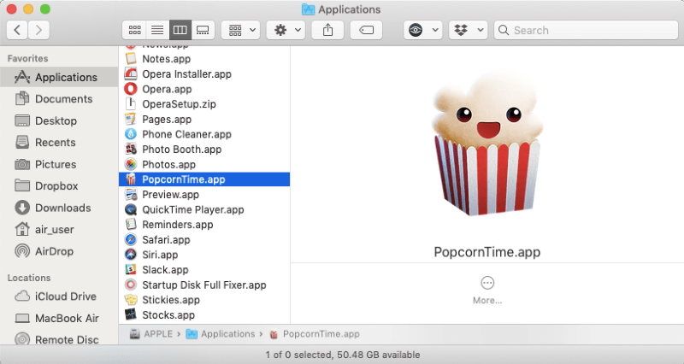Select the QuickTime Player.app file name
The height and width of the screenshot is (364, 684).
[x=193, y=209]
